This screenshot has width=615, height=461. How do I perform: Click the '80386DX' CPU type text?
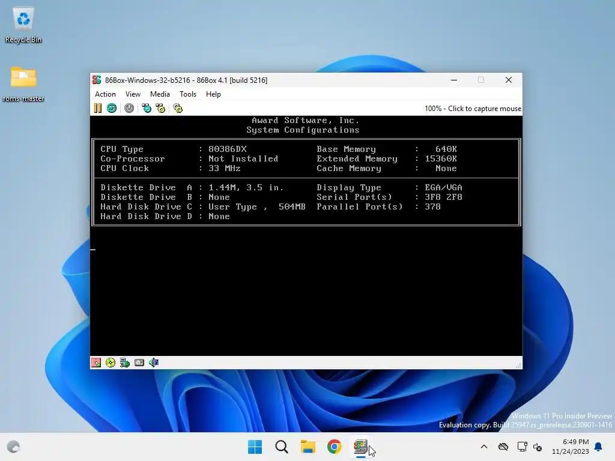click(x=228, y=149)
